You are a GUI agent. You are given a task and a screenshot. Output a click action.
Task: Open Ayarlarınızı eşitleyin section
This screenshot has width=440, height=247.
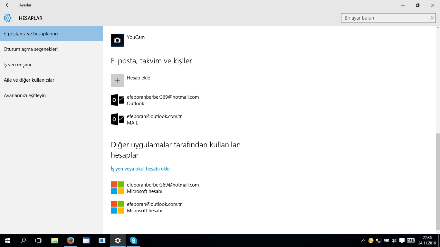25,96
